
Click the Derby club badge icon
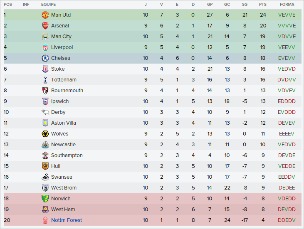click(x=45, y=112)
